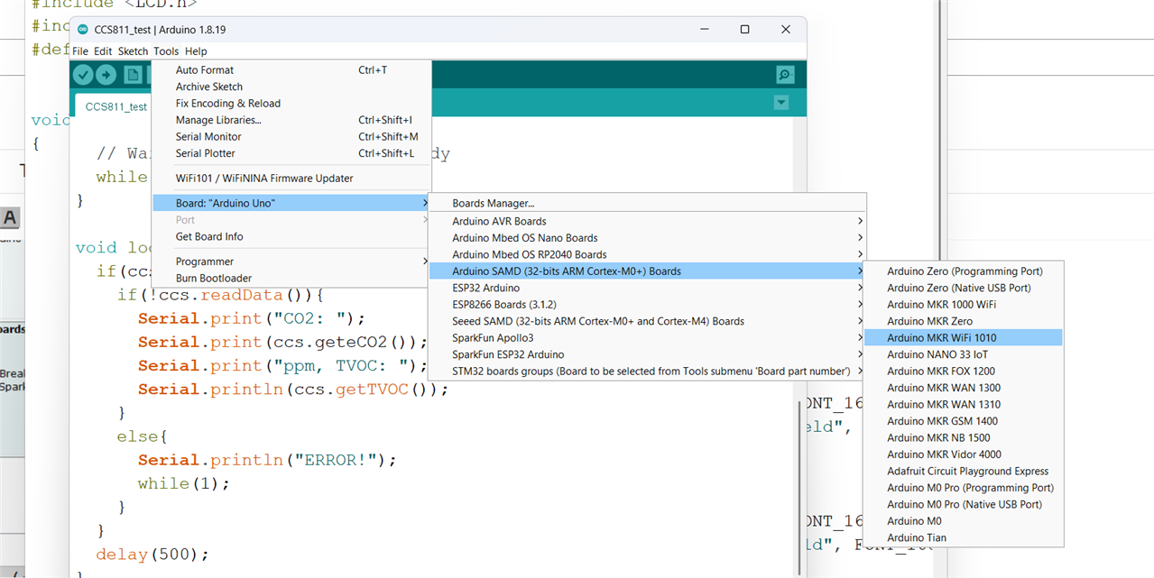Select Arduino MKR GSM 1400 board
This screenshot has height=578, width=1154.
click(964, 421)
